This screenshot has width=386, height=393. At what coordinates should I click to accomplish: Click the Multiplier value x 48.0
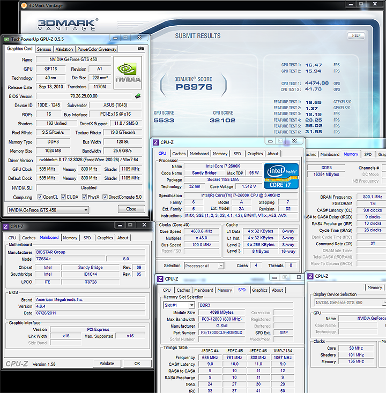(202, 238)
